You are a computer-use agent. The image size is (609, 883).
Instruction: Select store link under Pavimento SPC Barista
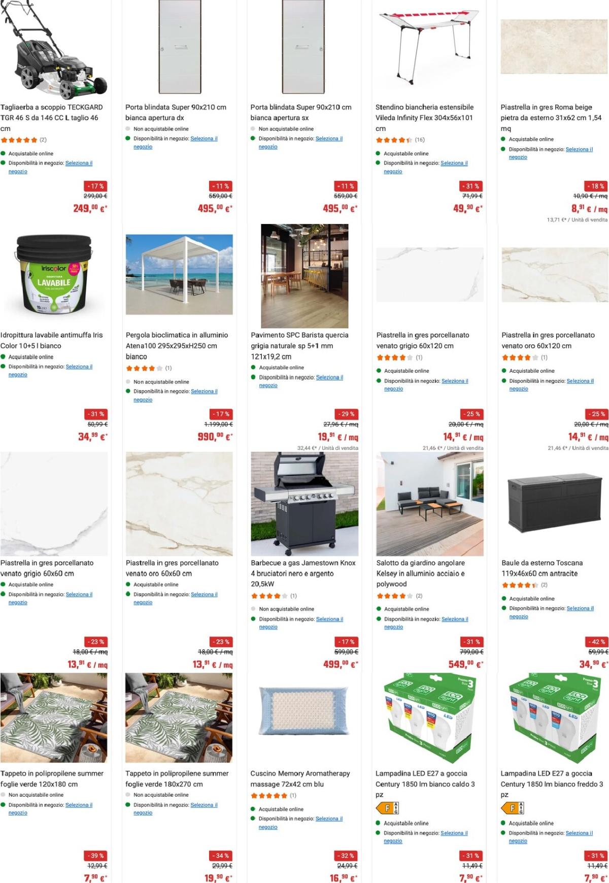coord(301,381)
